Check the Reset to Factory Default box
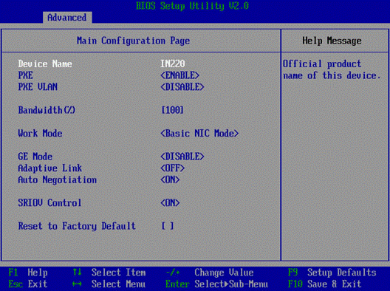Image resolution: width=390 pixels, height=291 pixels. [x=168, y=226]
